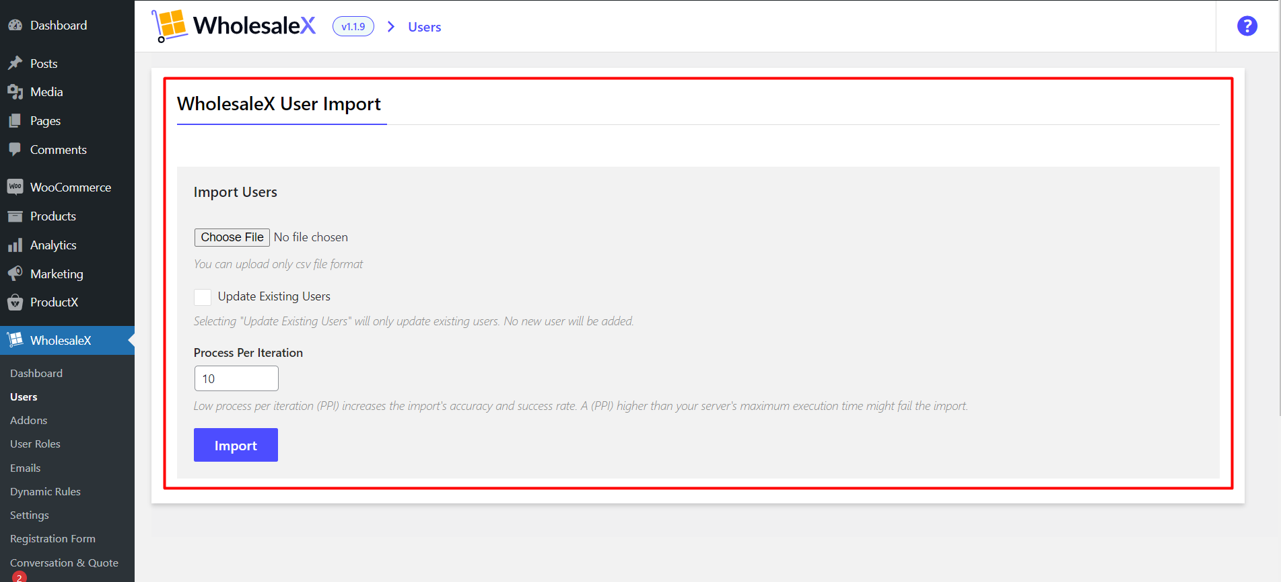This screenshot has width=1281, height=582.
Task: Click the Analytics bar chart icon
Action: coord(15,245)
